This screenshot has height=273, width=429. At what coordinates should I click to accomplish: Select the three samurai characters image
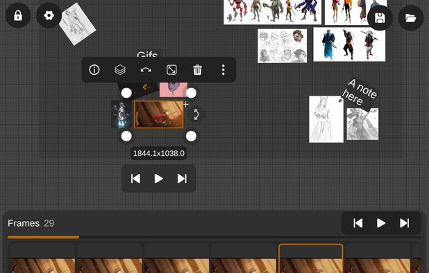click(349, 44)
